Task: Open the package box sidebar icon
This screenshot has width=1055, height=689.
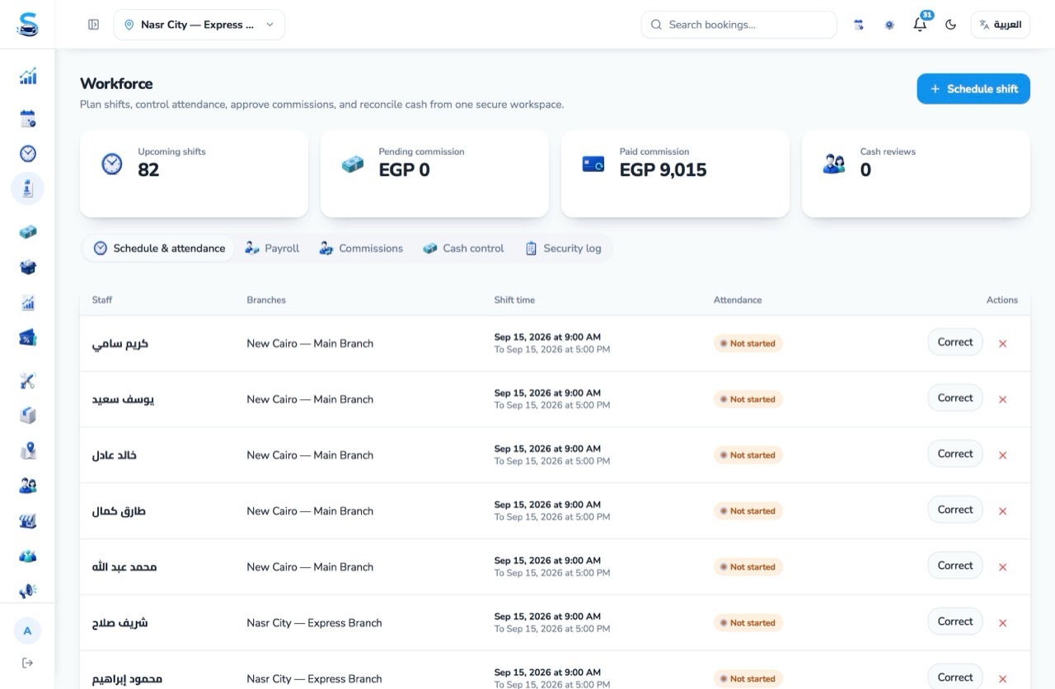Action: click(28, 416)
